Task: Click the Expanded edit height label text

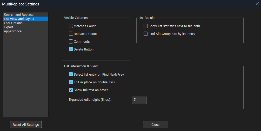Action: click(90, 100)
